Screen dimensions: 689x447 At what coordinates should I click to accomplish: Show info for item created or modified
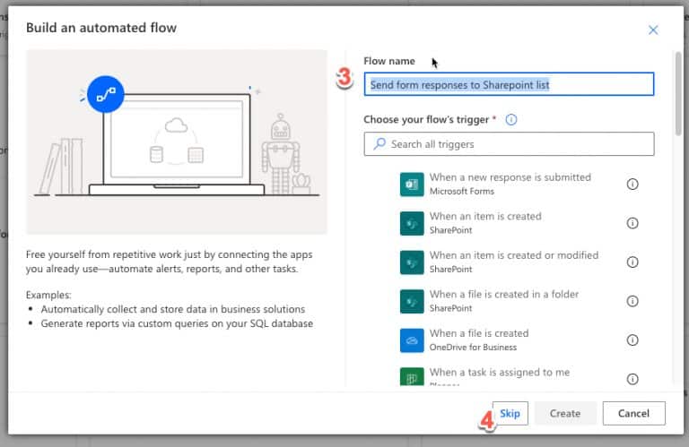pos(632,262)
